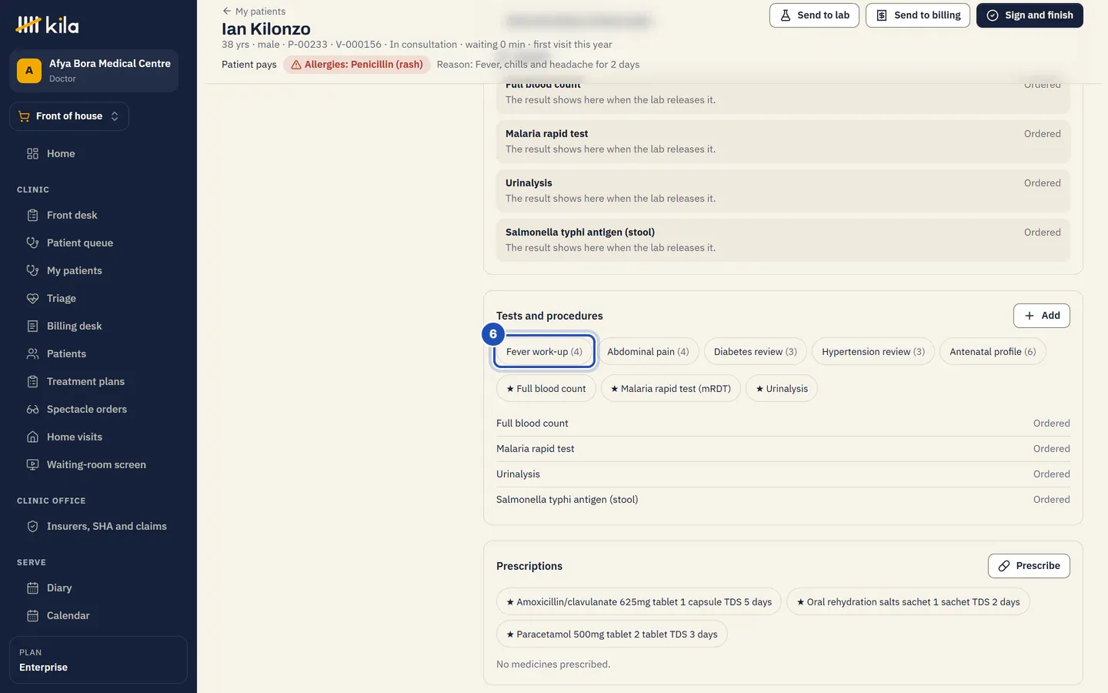Pick Paracetamol 500mg tablet chip
The height and width of the screenshot is (693, 1108).
[x=612, y=634]
